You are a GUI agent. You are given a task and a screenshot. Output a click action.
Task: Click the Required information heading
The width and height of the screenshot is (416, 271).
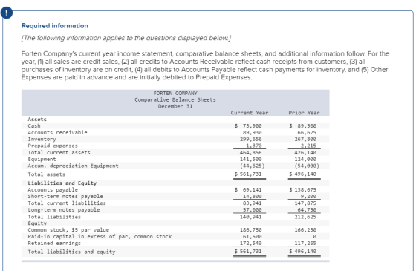coord(55,26)
